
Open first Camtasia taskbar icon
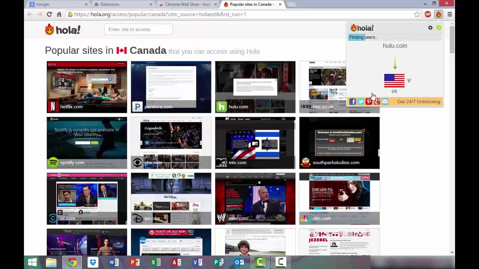point(260,263)
